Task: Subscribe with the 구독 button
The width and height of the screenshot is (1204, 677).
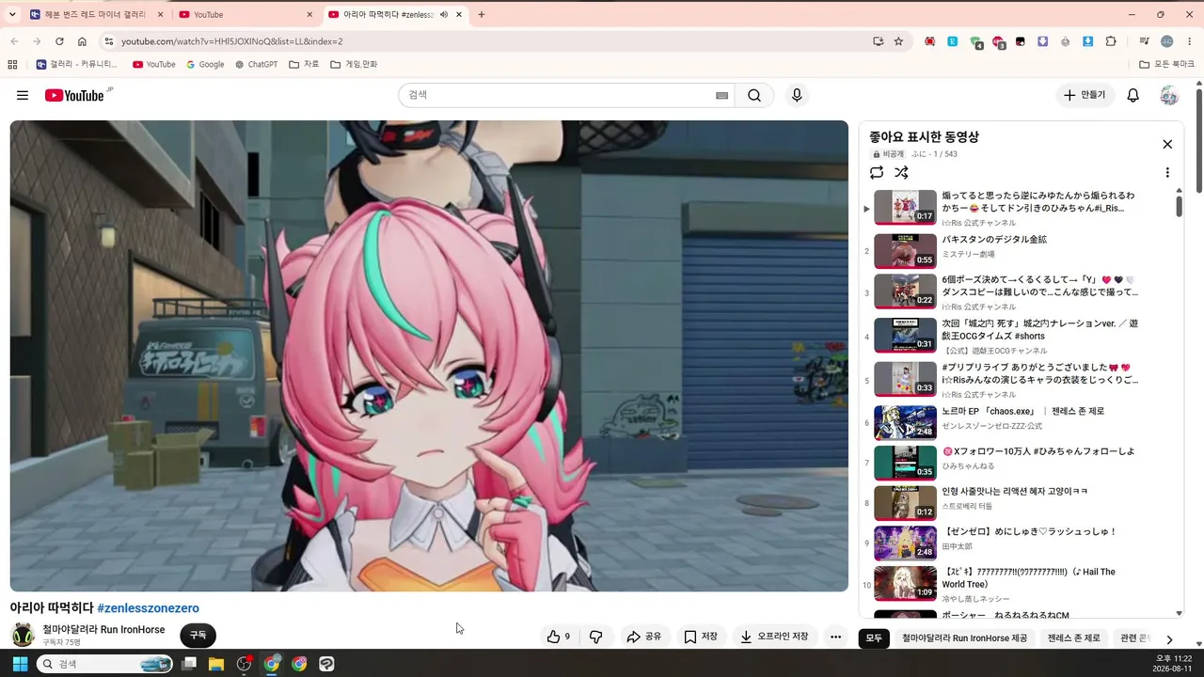Action: [198, 636]
